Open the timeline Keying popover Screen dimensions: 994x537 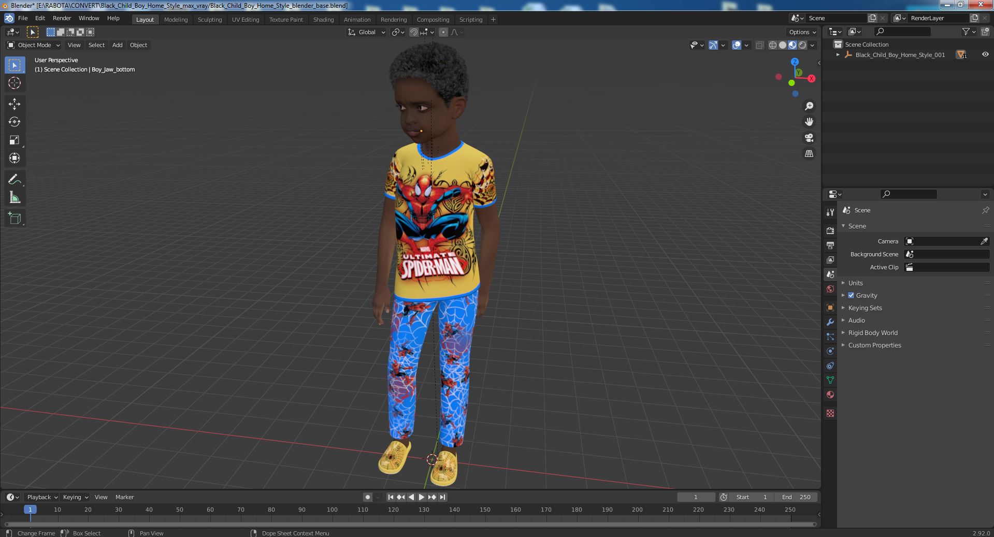click(75, 497)
